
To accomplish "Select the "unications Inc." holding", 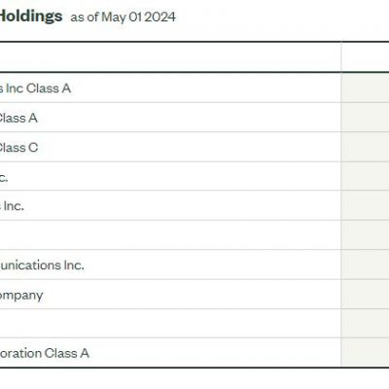I will [42, 265].
